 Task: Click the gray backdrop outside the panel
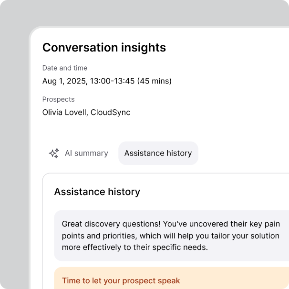(x=14, y=147)
